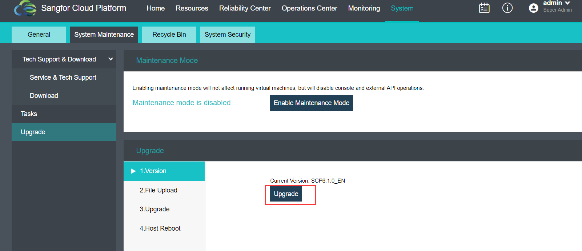Select the System menu

pos(402,8)
